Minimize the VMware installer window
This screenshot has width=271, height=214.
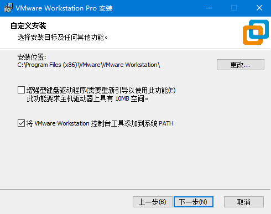tap(209, 8)
